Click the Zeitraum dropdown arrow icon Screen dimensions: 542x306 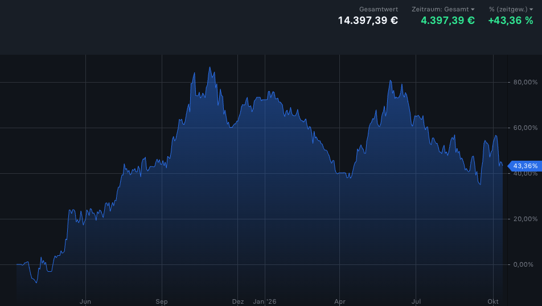[473, 10]
